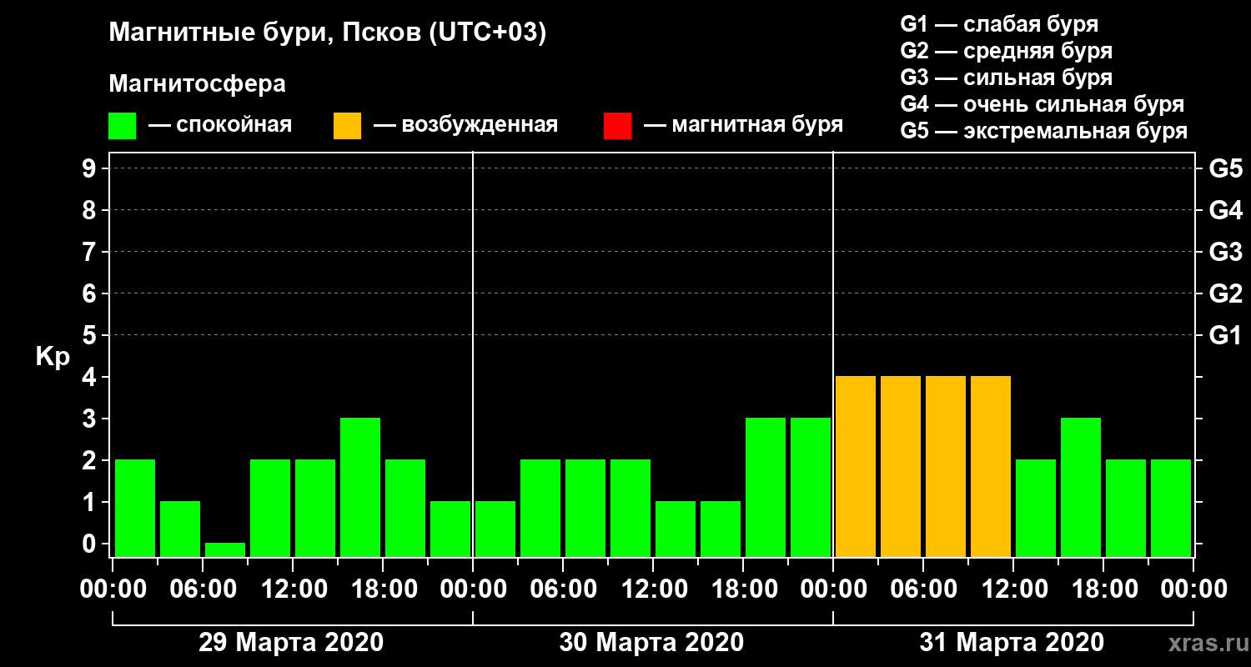Click the 12:00 time label for 30 Марта
This screenshot has height=667, width=1251.
tap(653, 589)
